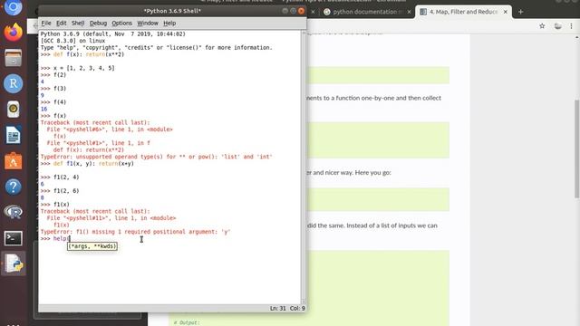Open the Edit menu in Python Shell
This screenshot has height=326, width=580.
[x=62, y=23]
